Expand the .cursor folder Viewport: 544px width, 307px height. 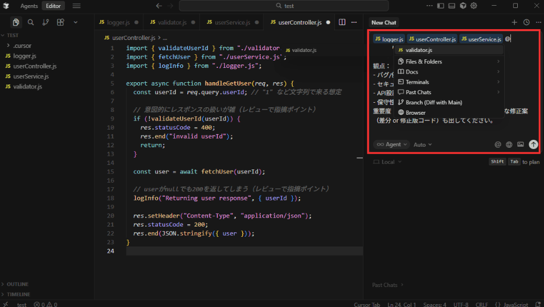click(x=23, y=46)
